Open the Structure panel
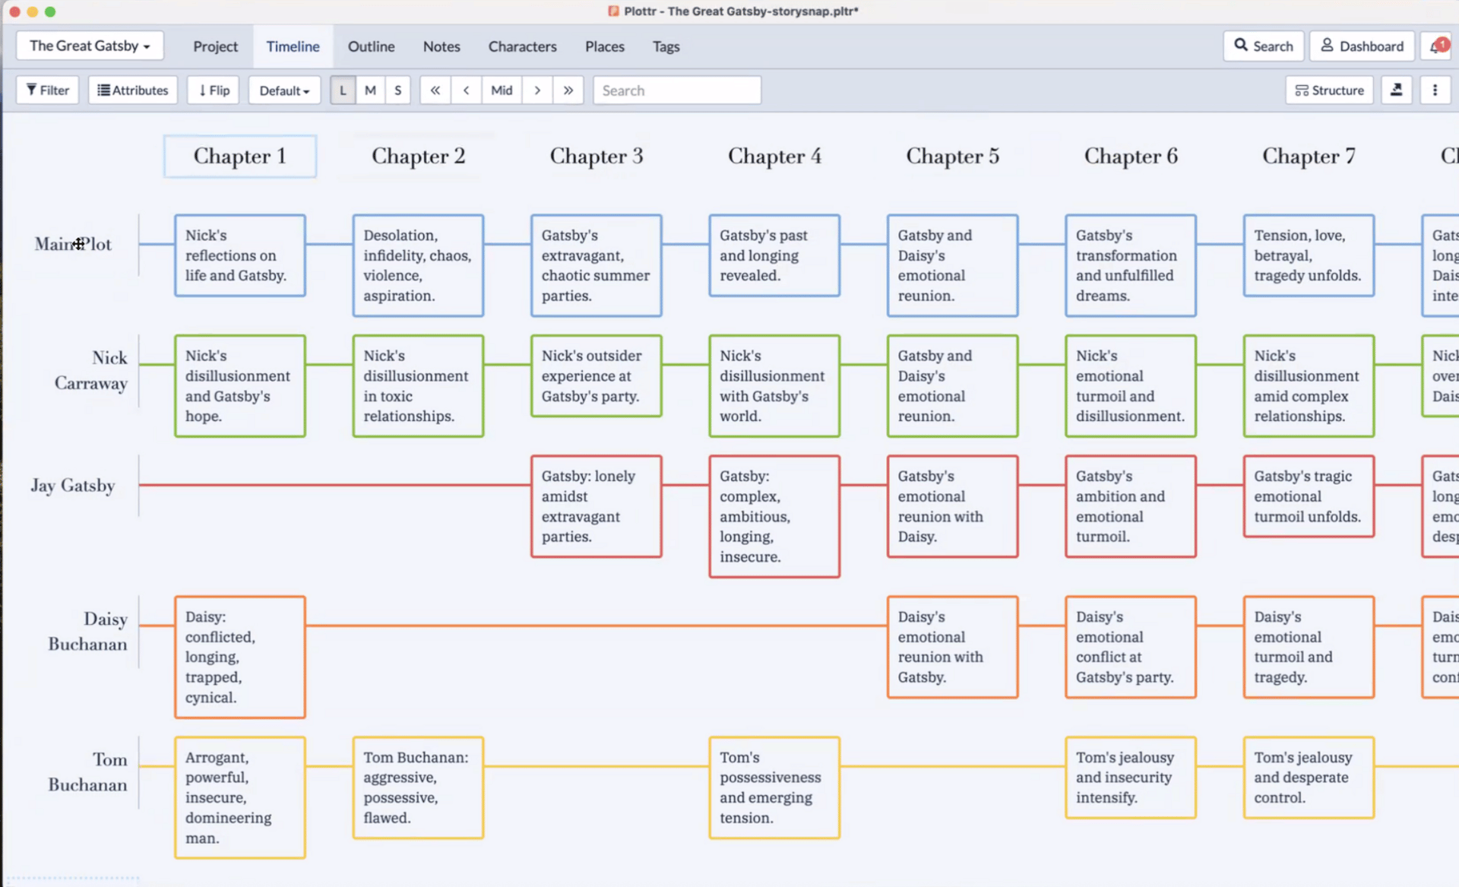The width and height of the screenshot is (1459, 887). pos(1329,90)
